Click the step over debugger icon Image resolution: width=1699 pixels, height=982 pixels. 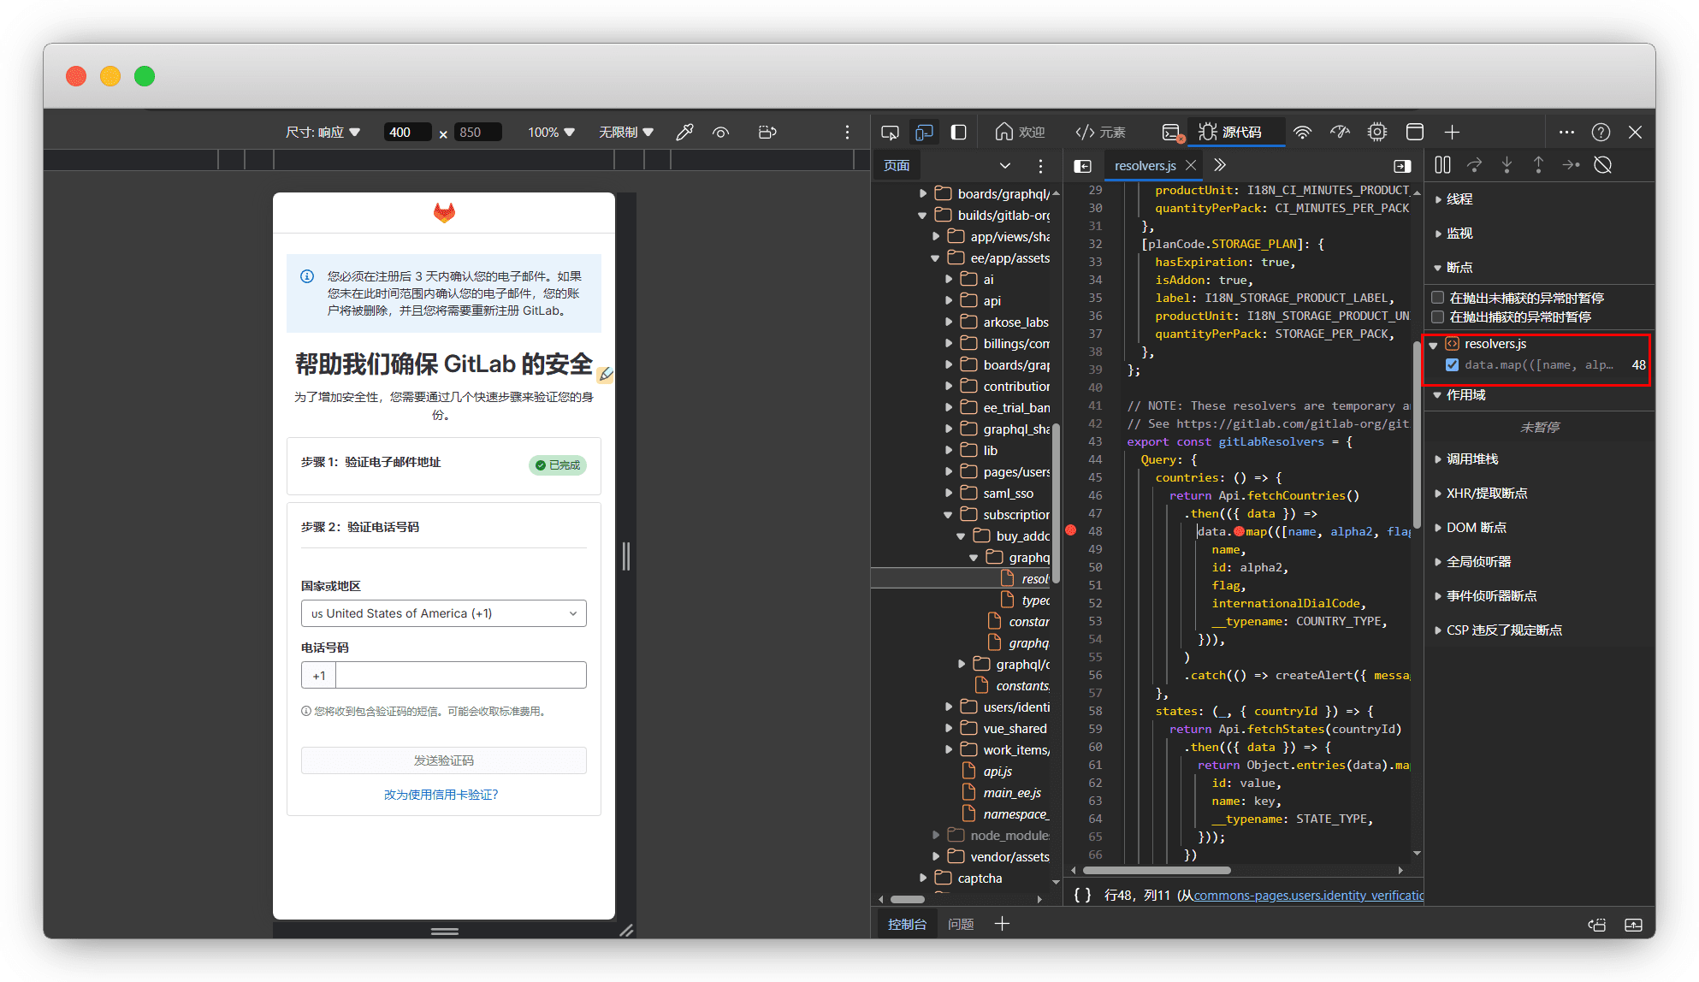pos(1474,165)
